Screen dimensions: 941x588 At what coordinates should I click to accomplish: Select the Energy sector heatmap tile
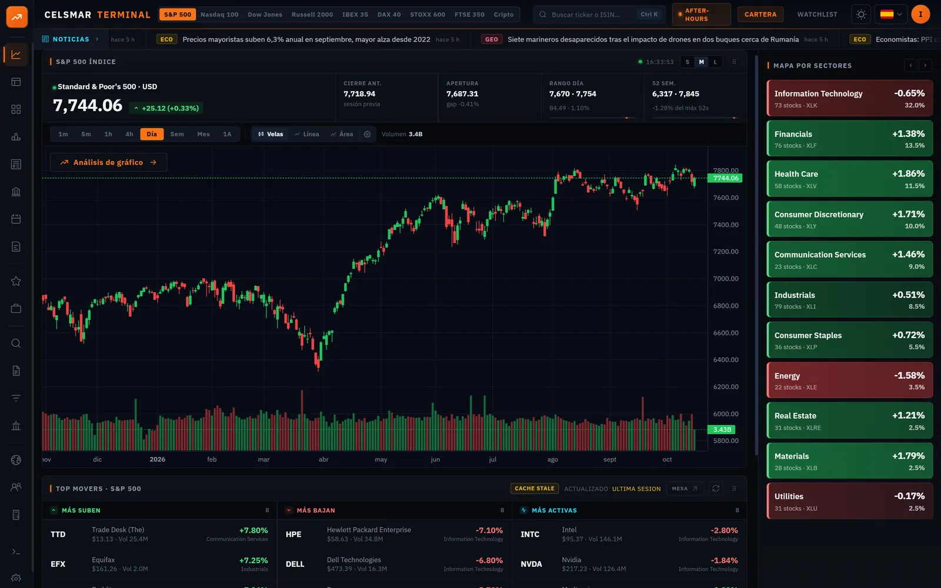[850, 380]
